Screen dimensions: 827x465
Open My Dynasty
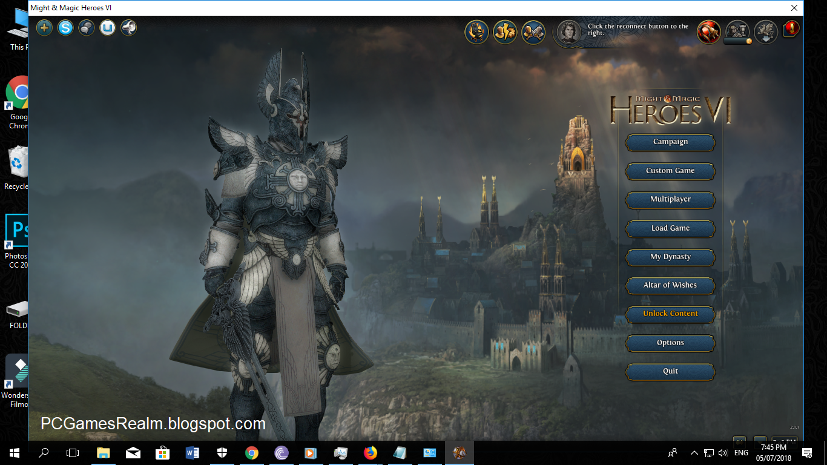(670, 257)
